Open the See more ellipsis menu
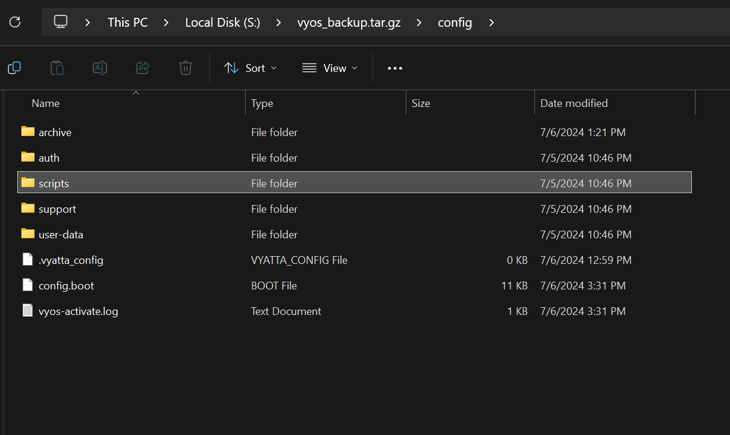Viewport: 730px width, 435px height. click(395, 68)
